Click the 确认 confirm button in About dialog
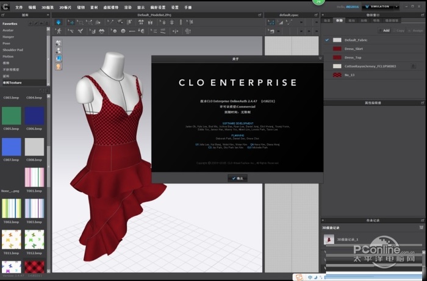Screen dimensions: 427x281 point(237,177)
